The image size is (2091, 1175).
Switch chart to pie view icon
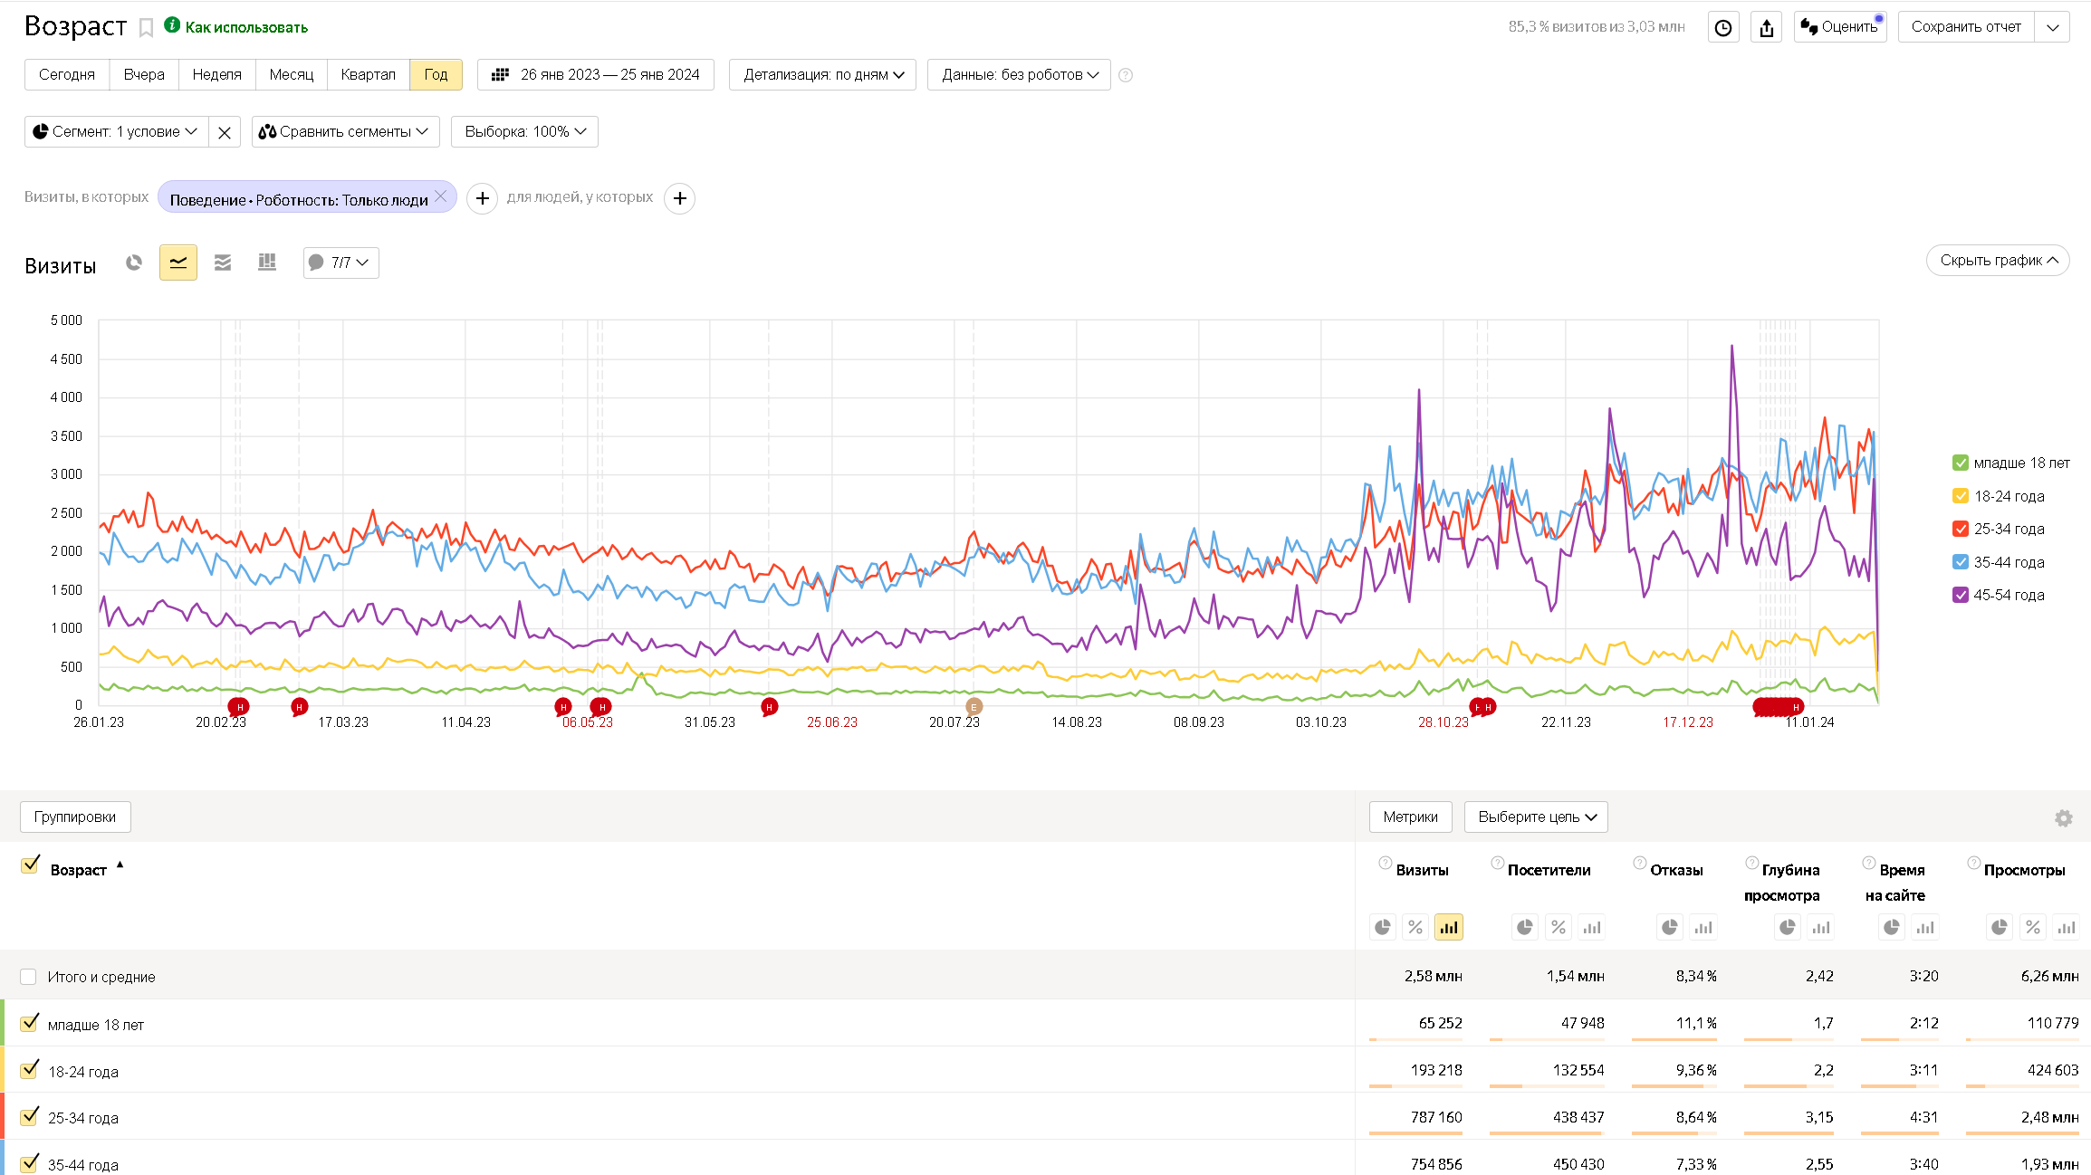tap(134, 263)
